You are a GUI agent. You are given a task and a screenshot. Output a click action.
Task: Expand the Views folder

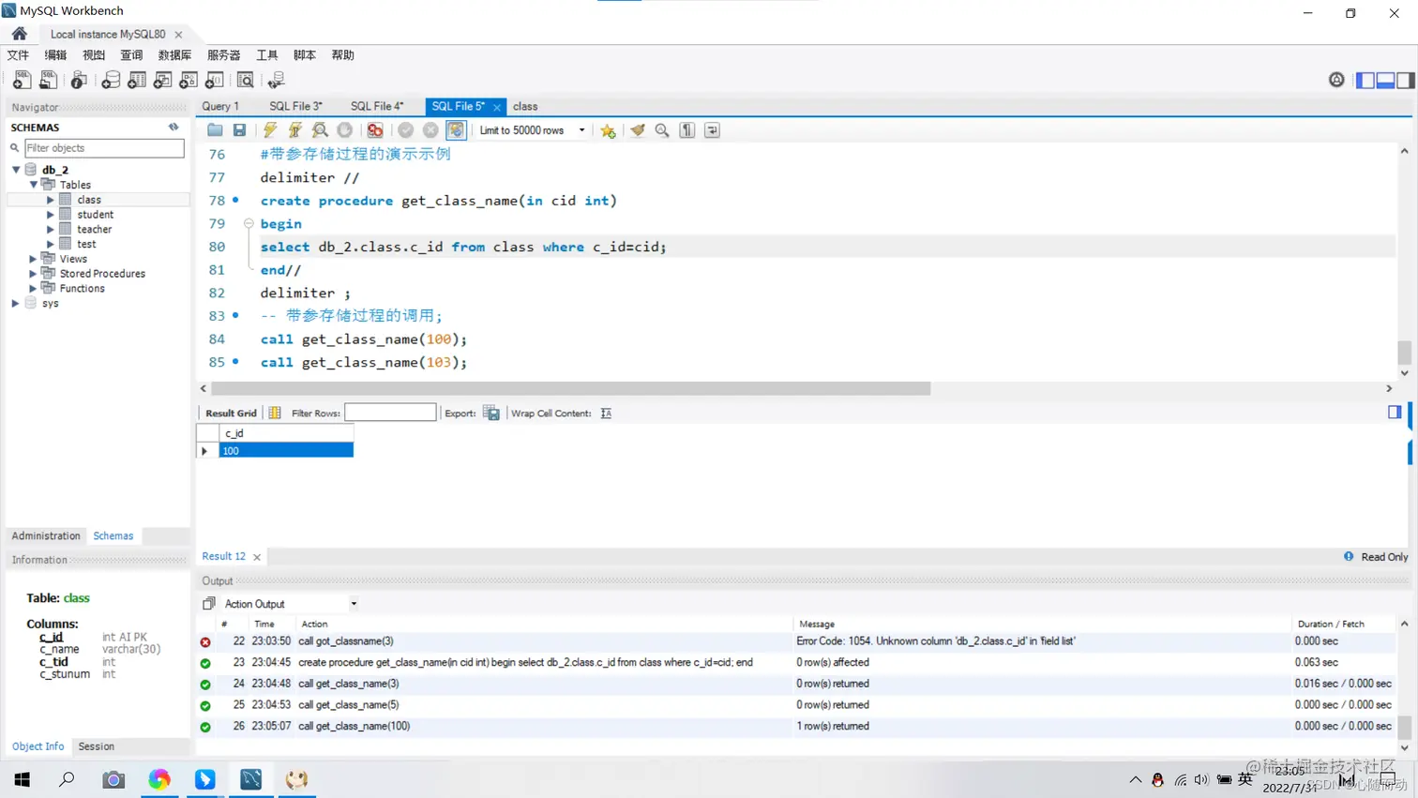[33, 259]
